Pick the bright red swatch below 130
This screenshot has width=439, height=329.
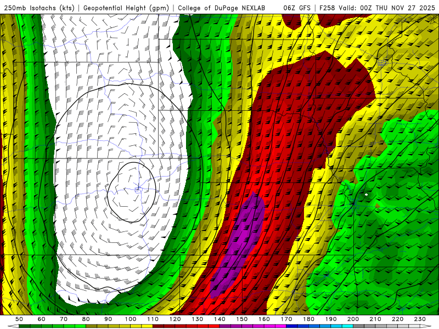pos(202,326)
